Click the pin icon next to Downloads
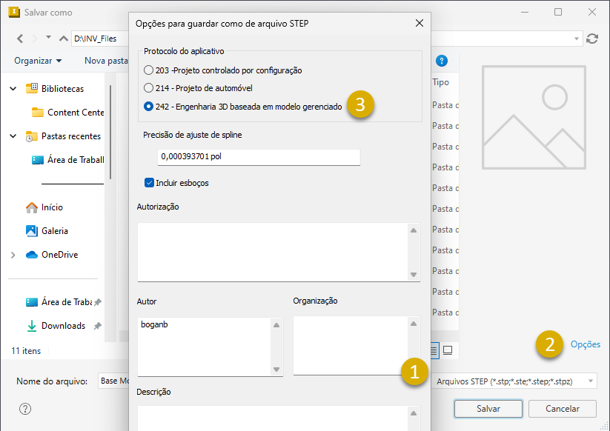 [98, 326]
